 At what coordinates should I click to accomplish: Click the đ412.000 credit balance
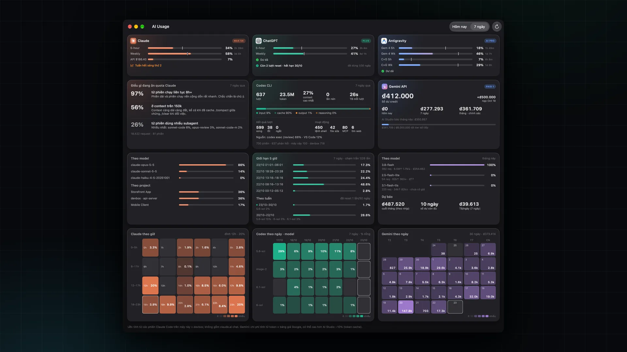[397, 96]
